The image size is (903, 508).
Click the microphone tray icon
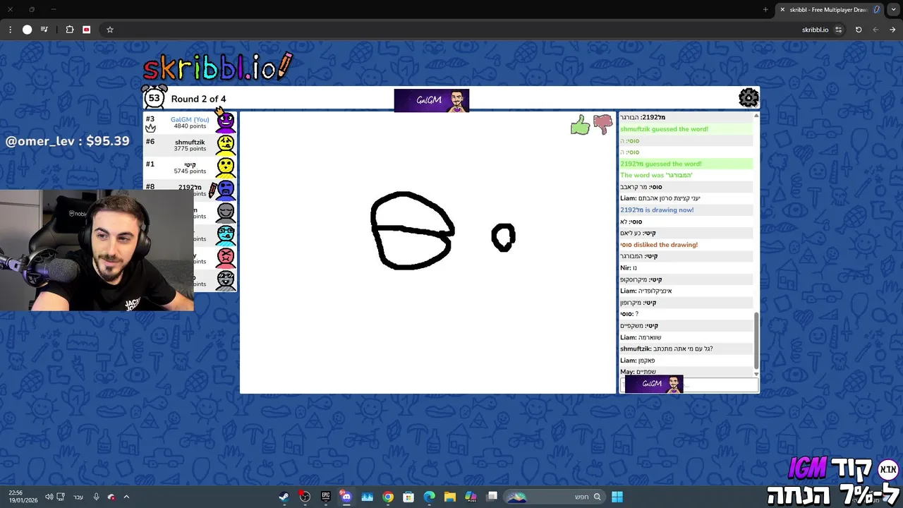(x=97, y=497)
